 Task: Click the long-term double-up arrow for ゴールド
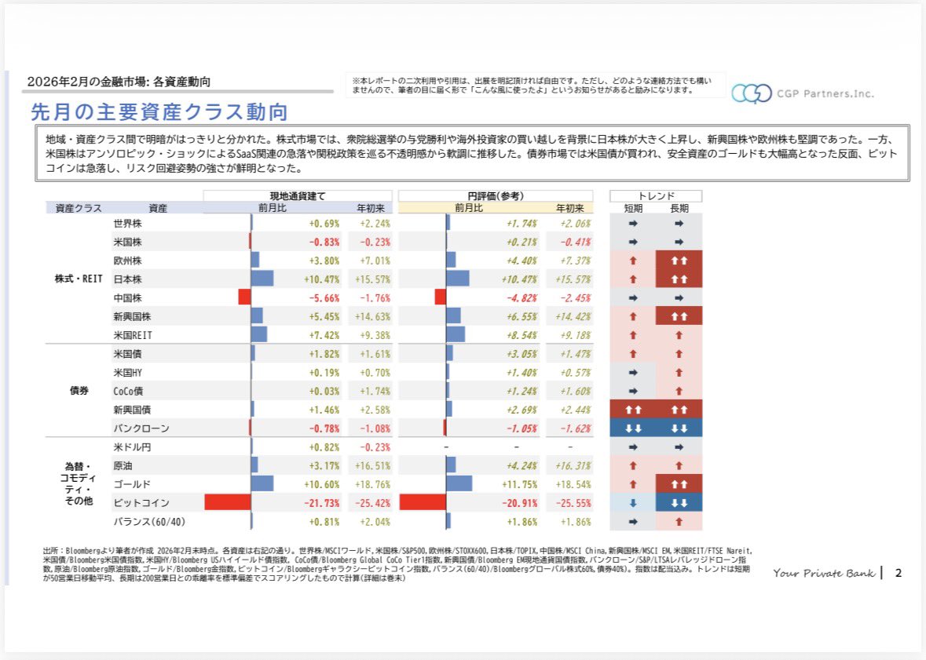tap(679, 484)
